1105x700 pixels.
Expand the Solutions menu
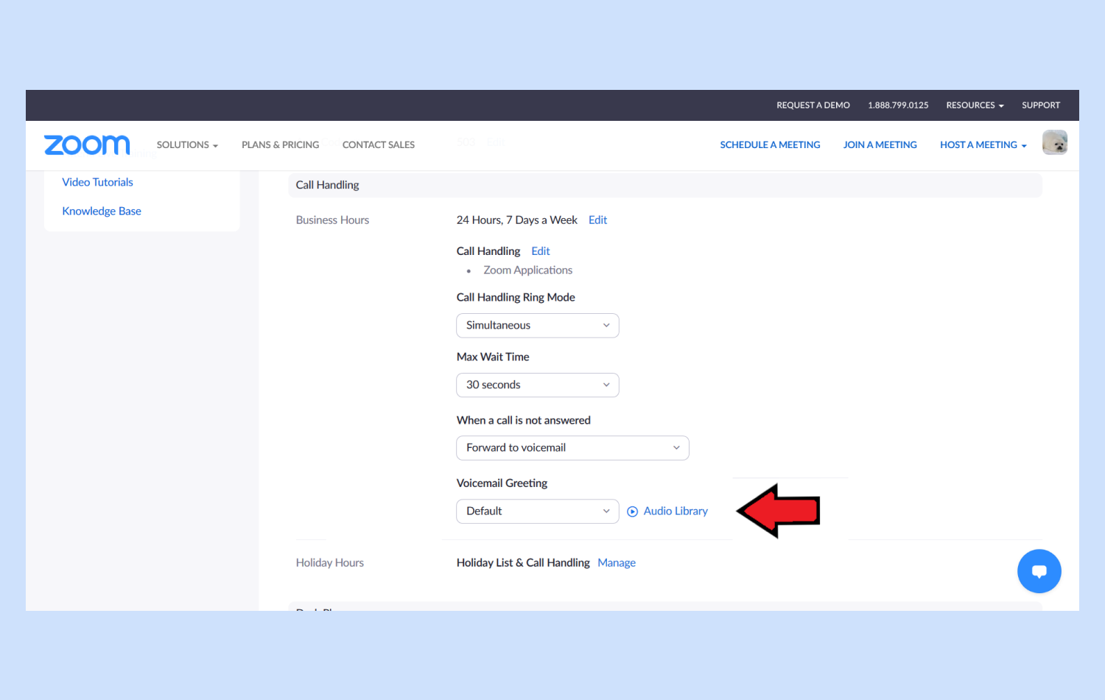point(187,145)
